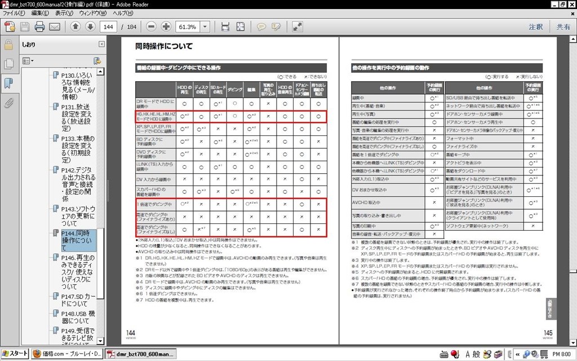Viewport: 577px width, 361px height.
Task: Toggle the bookmarks panel icon
Action: click(8, 83)
